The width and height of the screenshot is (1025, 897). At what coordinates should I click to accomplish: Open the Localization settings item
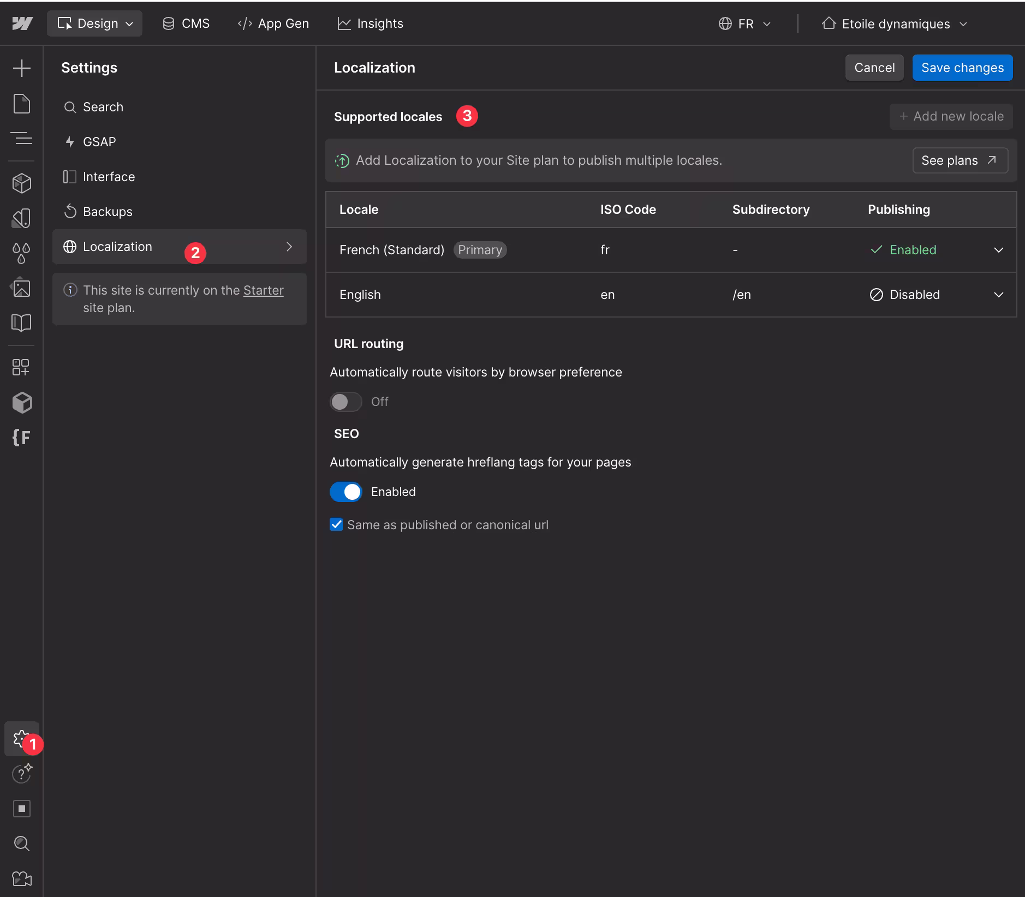179,247
